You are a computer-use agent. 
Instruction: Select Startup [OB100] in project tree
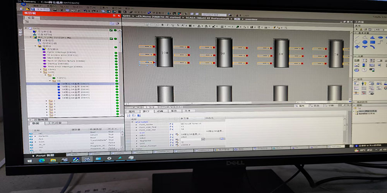pos(55,64)
